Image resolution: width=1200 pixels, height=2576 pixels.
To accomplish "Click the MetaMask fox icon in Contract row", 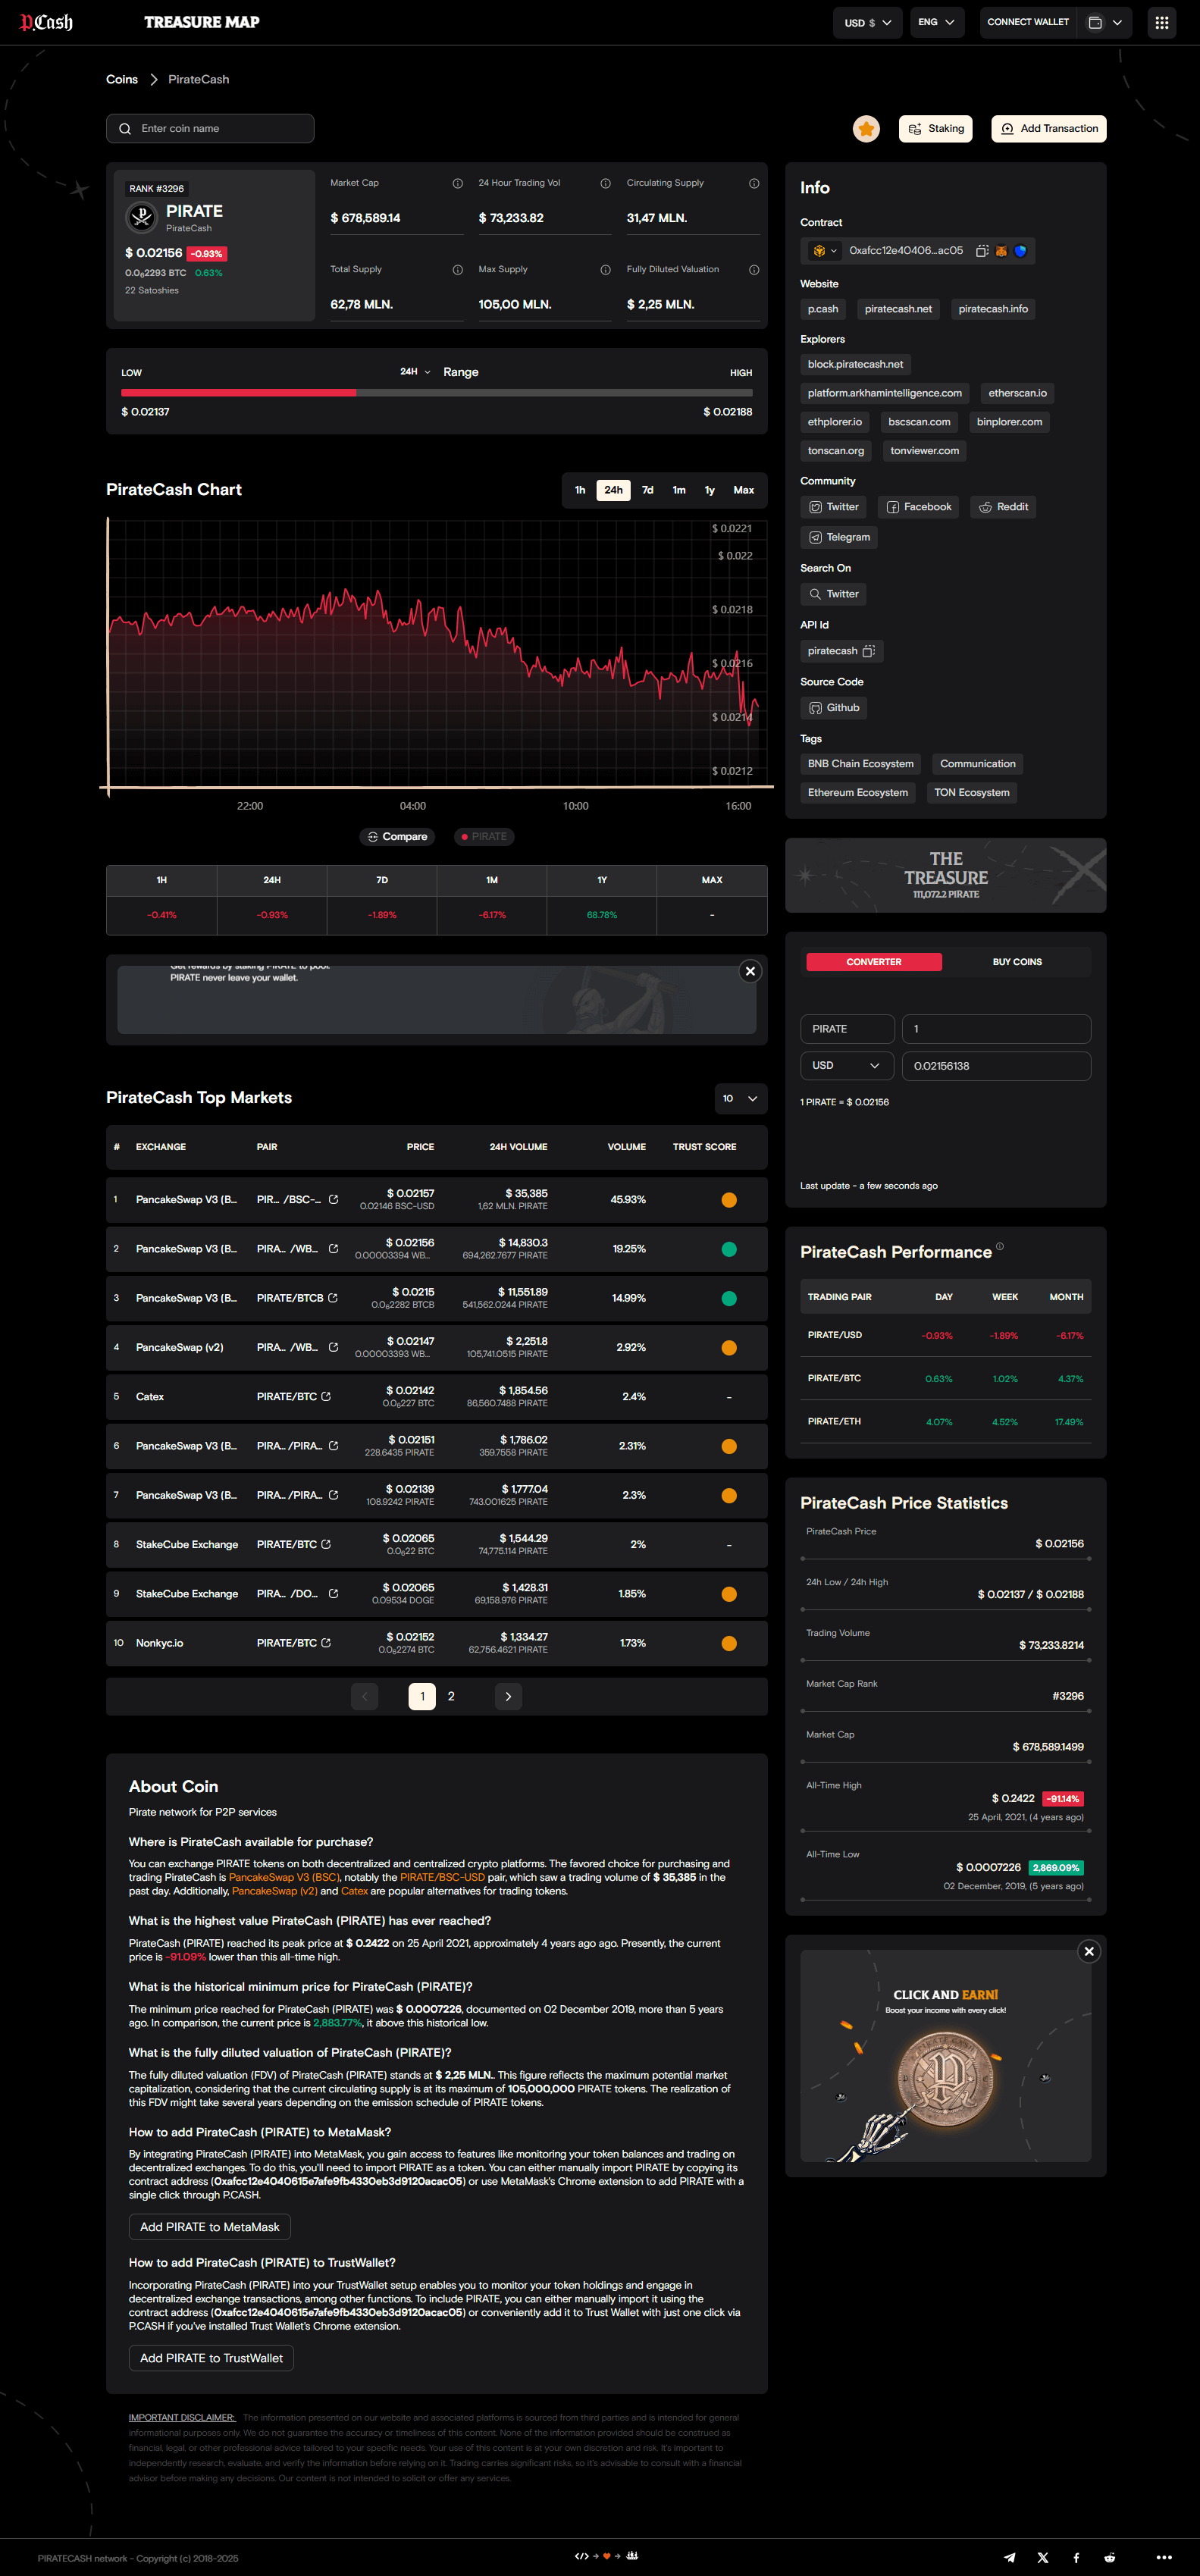I will coord(1001,251).
